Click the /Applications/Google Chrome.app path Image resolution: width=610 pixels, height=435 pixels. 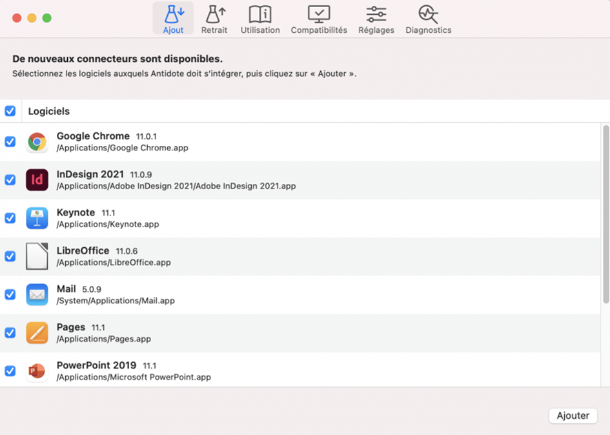tap(123, 148)
